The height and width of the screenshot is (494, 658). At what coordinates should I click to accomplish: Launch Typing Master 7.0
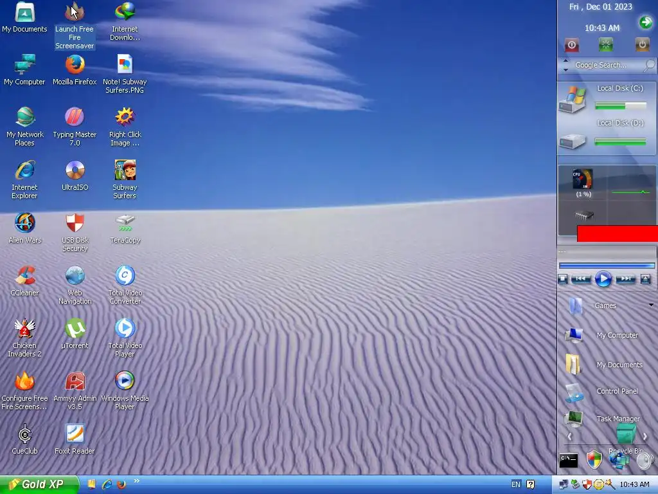tap(75, 127)
